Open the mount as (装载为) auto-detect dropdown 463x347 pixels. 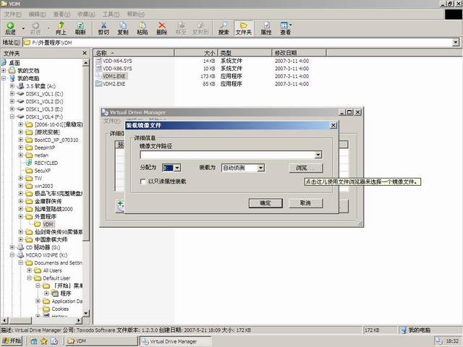click(260, 168)
